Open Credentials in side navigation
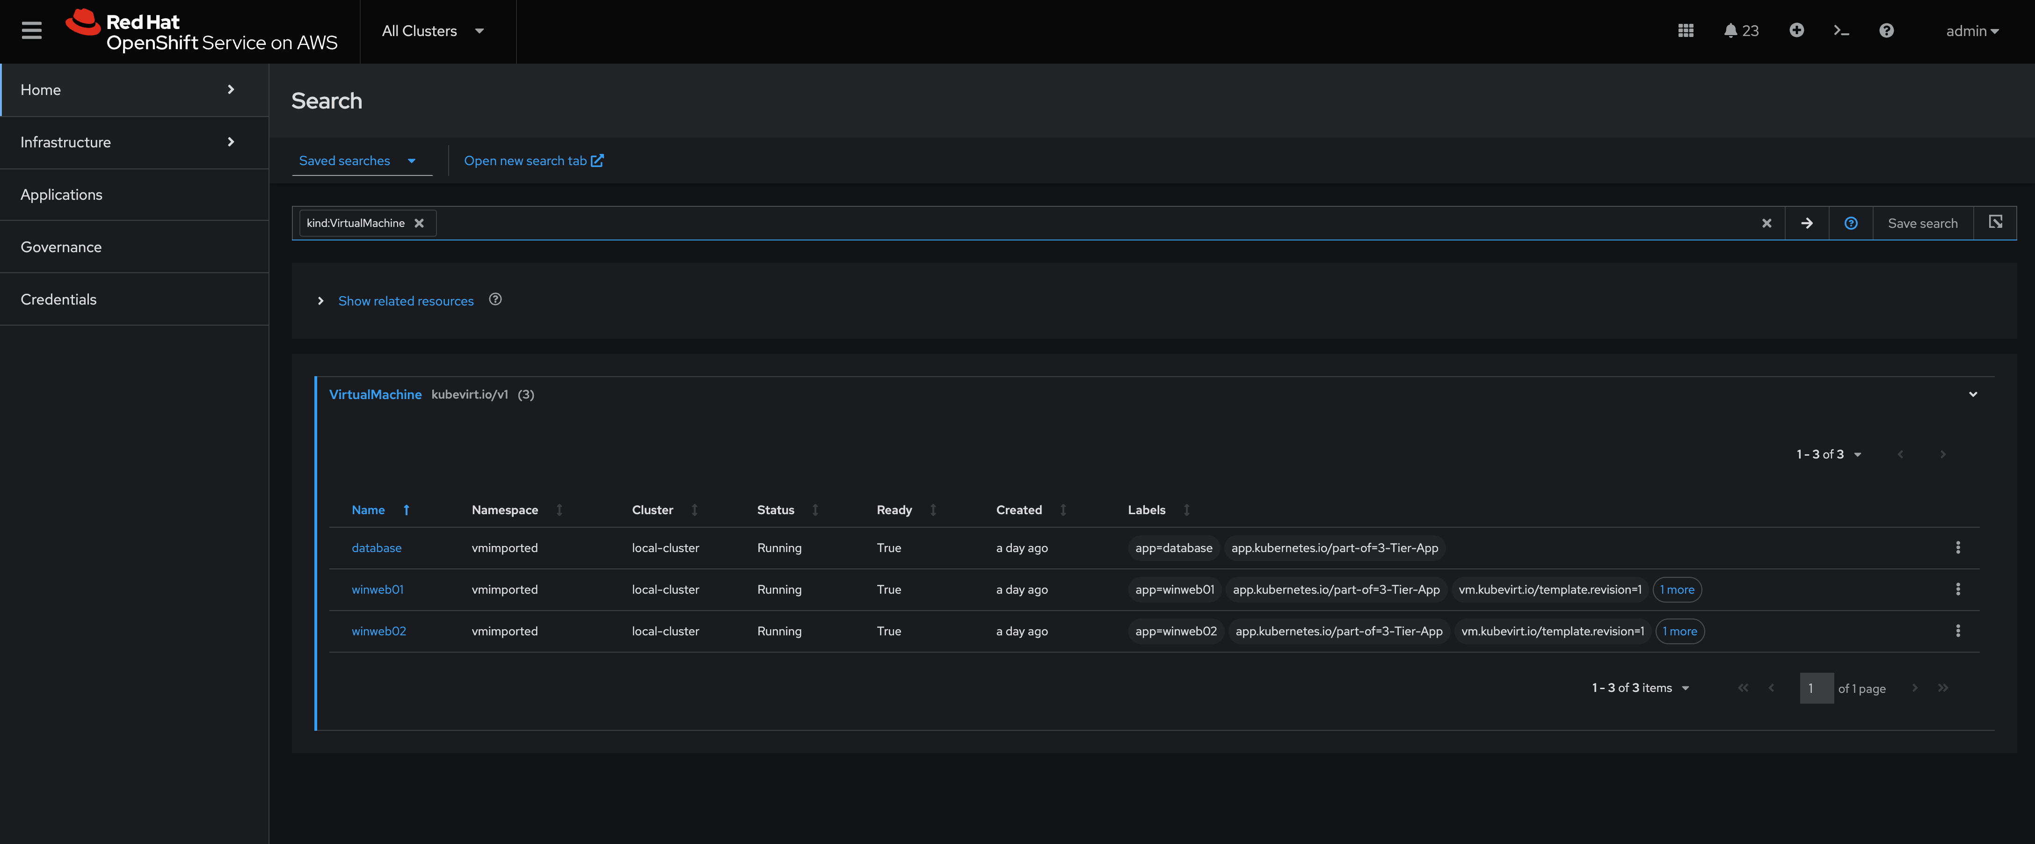This screenshot has height=844, width=2035. click(x=134, y=299)
